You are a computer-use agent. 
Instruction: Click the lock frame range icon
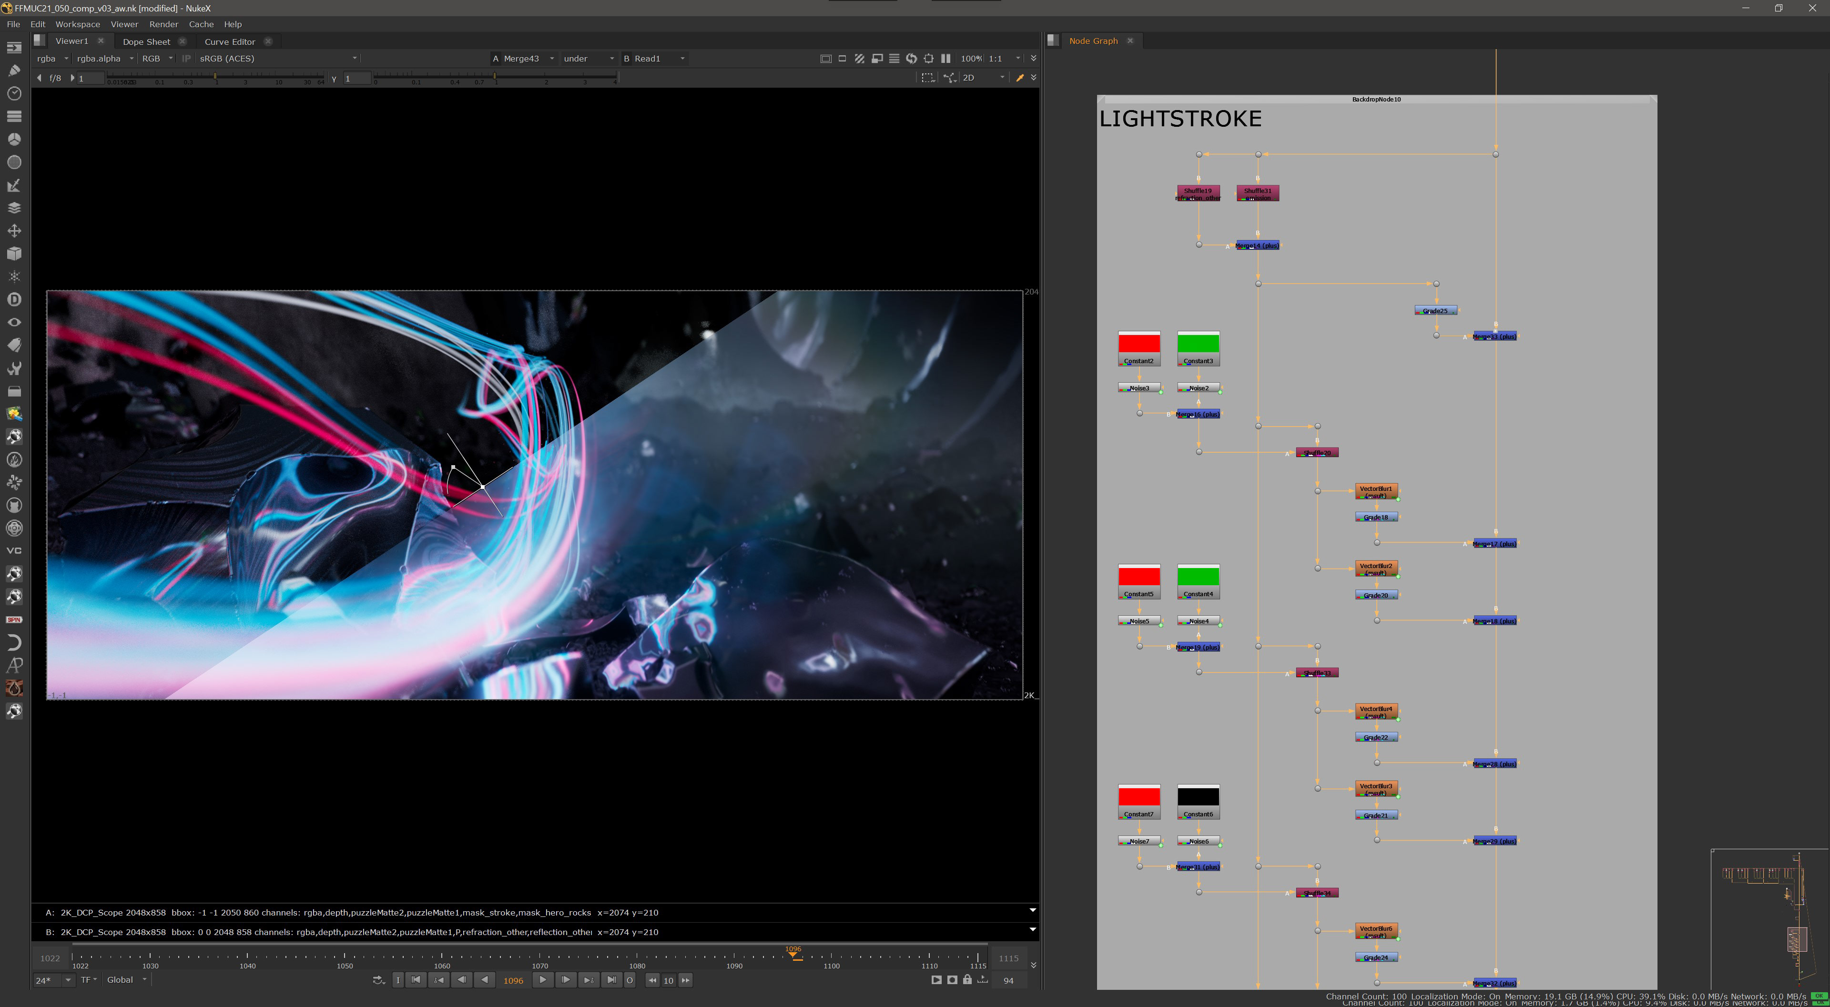click(967, 980)
